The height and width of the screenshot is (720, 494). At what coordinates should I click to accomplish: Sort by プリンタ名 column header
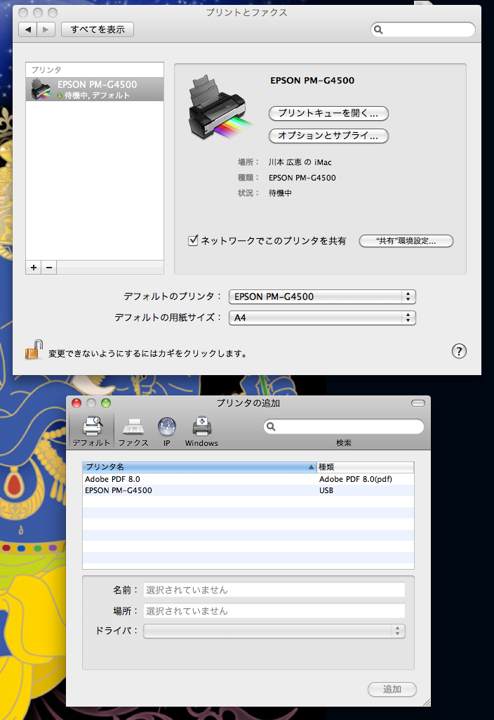[199, 467]
